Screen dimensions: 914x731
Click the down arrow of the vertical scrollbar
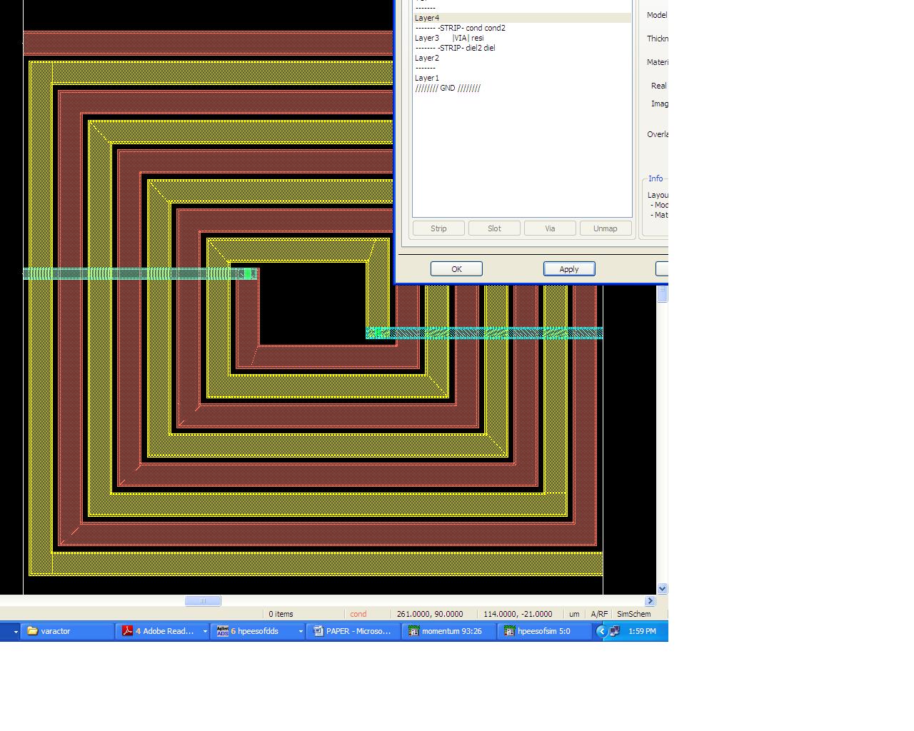click(x=662, y=589)
